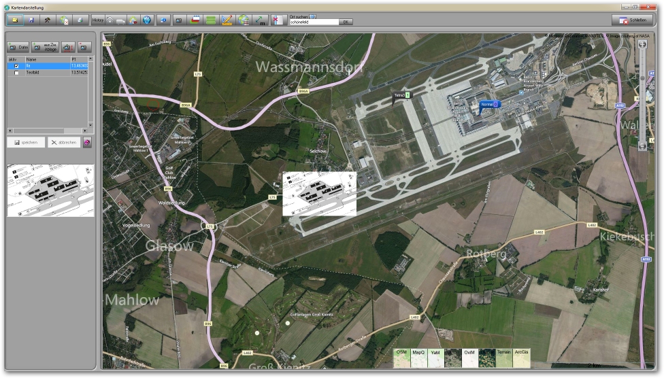Select satellite layer tile after YaM
This screenshot has width=664, height=378.
(452, 358)
